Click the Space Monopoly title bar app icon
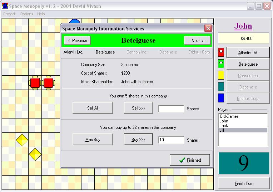 [x=5, y=6]
